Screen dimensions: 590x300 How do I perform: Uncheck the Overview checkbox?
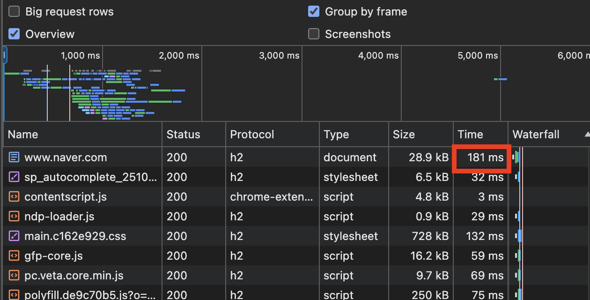14,34
